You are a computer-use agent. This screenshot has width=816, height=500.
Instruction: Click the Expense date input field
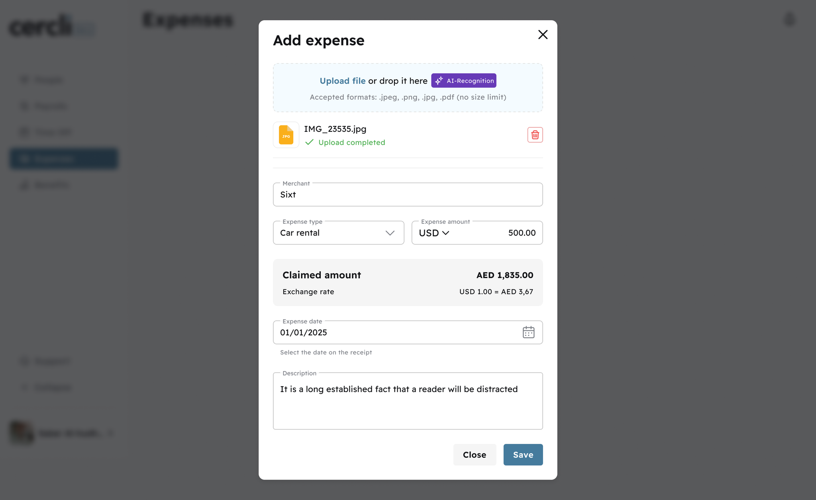tap(408, 332)
